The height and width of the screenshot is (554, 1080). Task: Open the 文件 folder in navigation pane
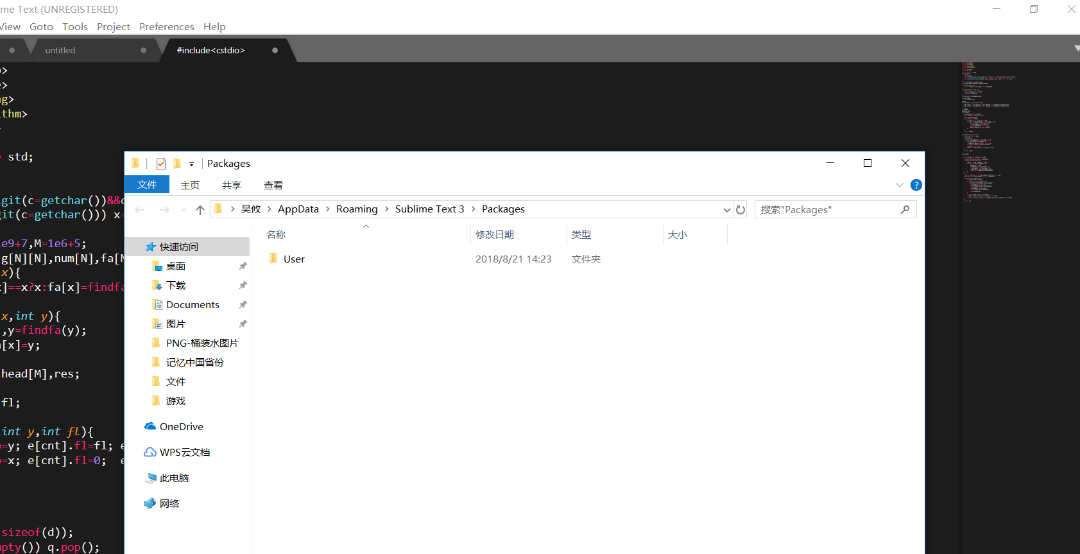[x=176, y=381]
